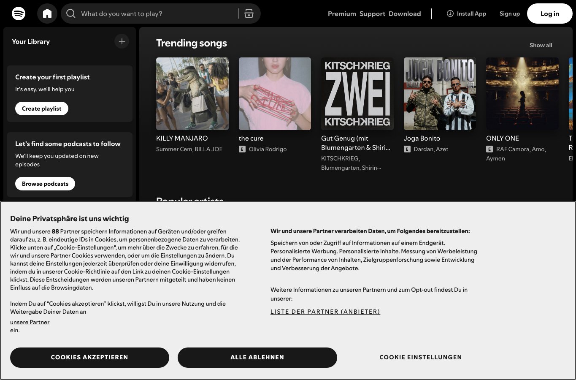
Task: Click 'Let's find some podcasts to follow' text
Action: click(68, 144)
